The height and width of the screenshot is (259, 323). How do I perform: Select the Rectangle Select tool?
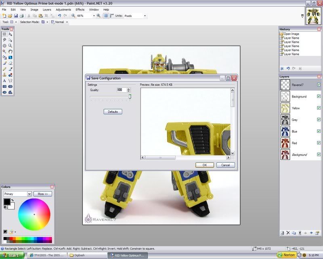4,34
